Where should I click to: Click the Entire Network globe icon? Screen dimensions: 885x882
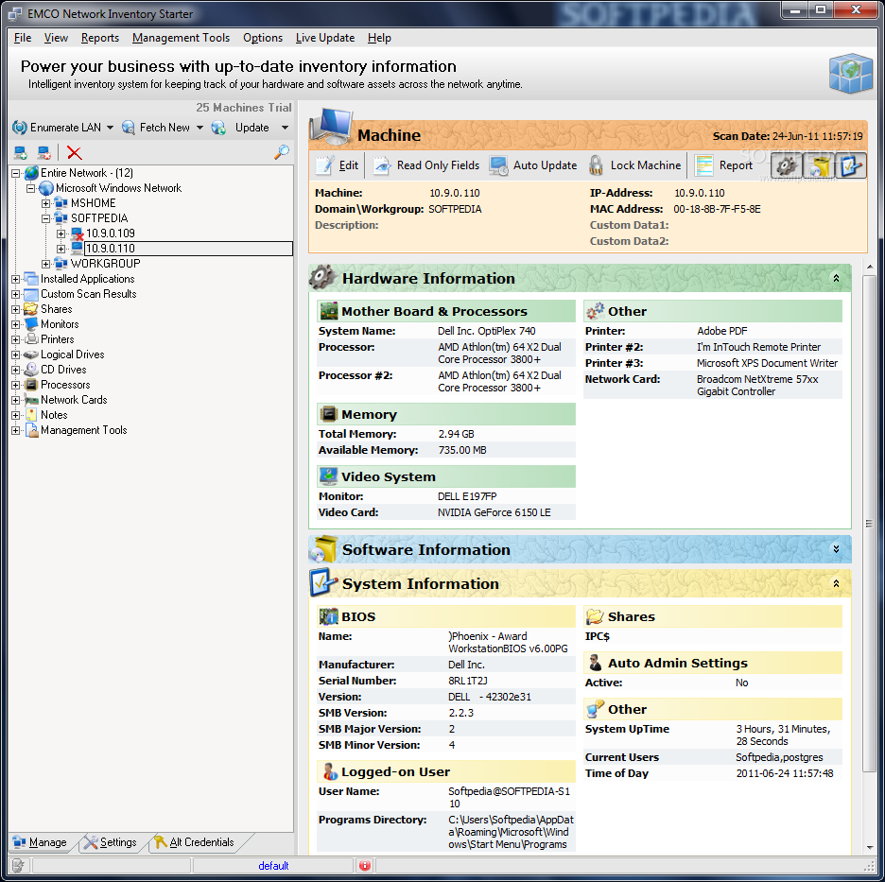pyautogui.click(x=31, y=173)
